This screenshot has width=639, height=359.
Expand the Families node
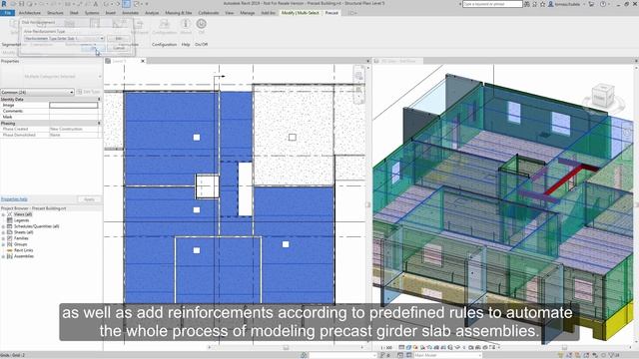pos(3,238)
